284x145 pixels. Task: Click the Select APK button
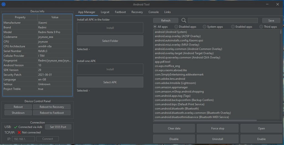click(110, 82)
